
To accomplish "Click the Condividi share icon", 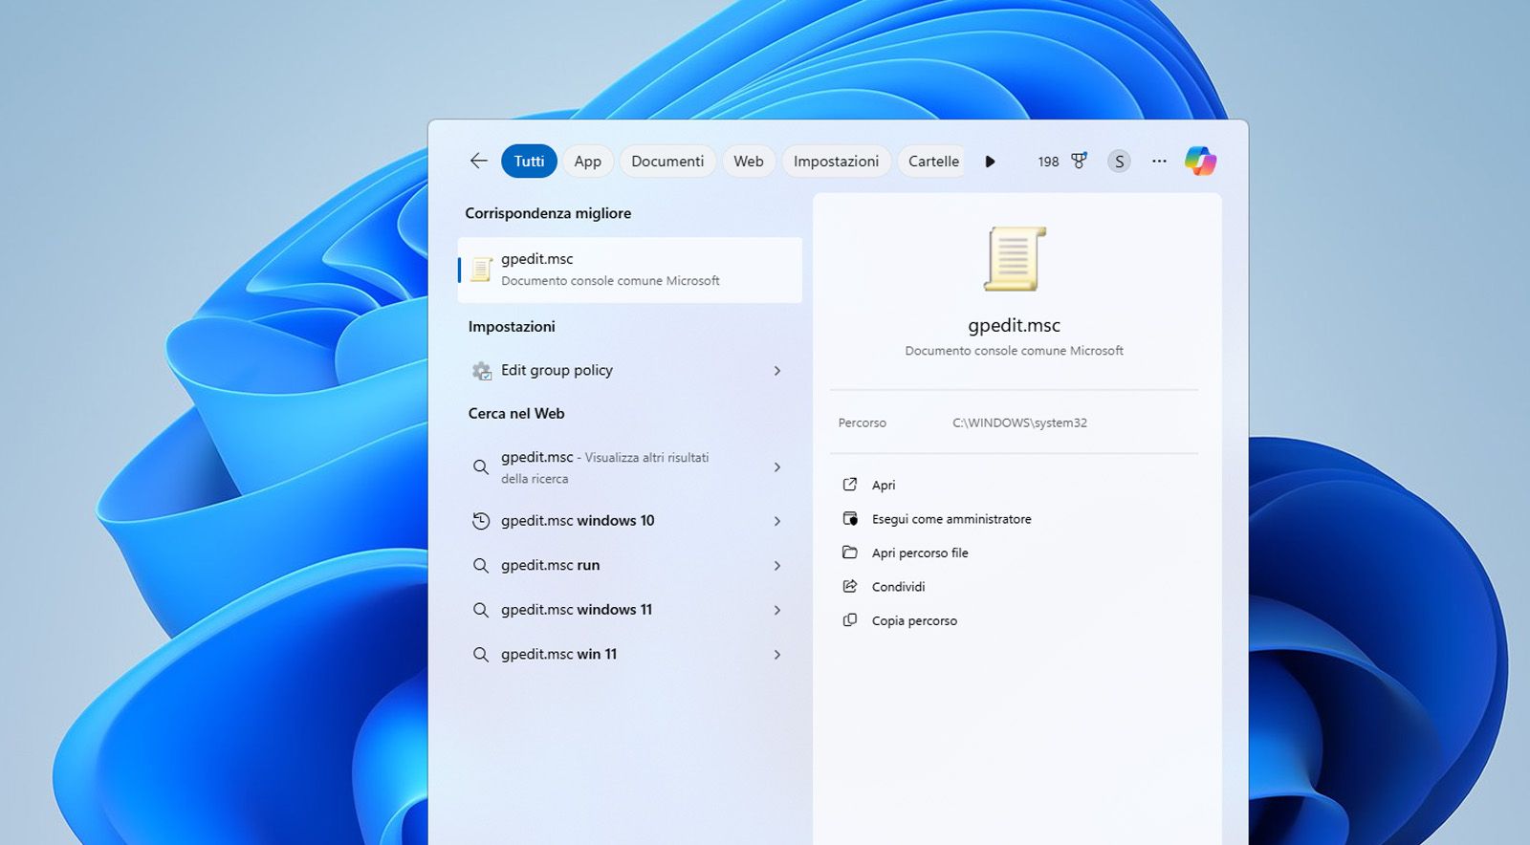I will pos(849,587).
